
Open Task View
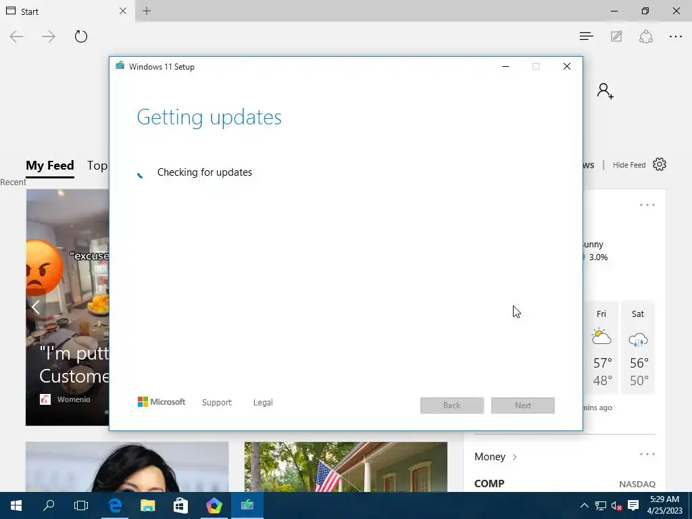81,505
